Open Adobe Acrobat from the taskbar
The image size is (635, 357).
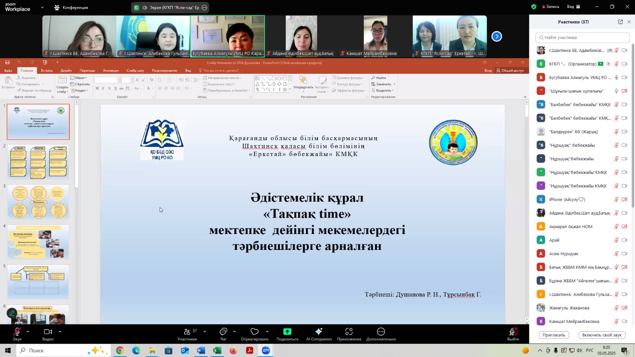tap(250, 350)
